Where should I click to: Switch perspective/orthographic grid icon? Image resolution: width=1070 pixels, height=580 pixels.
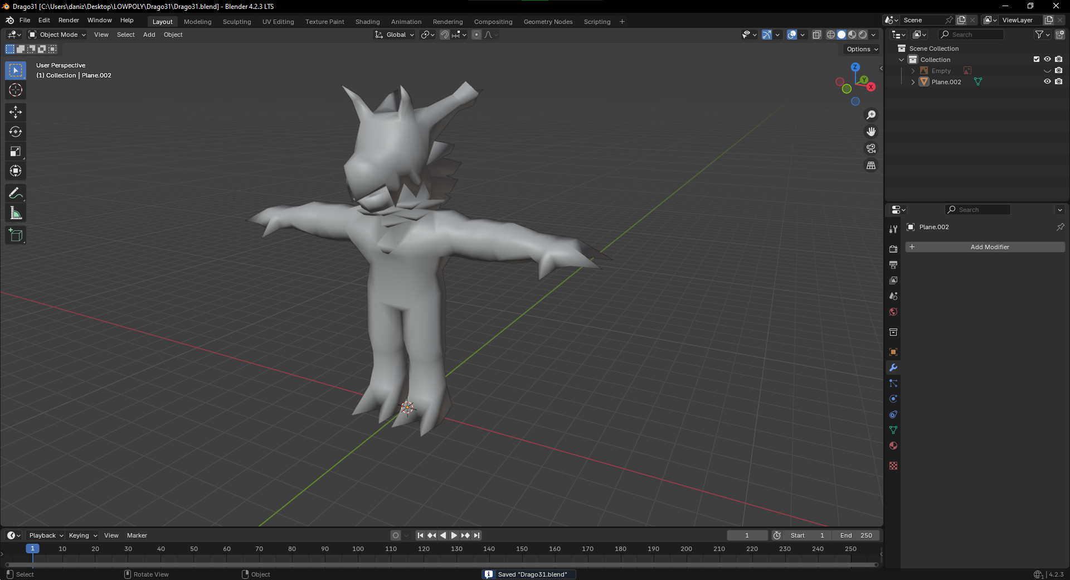[871, 166]
